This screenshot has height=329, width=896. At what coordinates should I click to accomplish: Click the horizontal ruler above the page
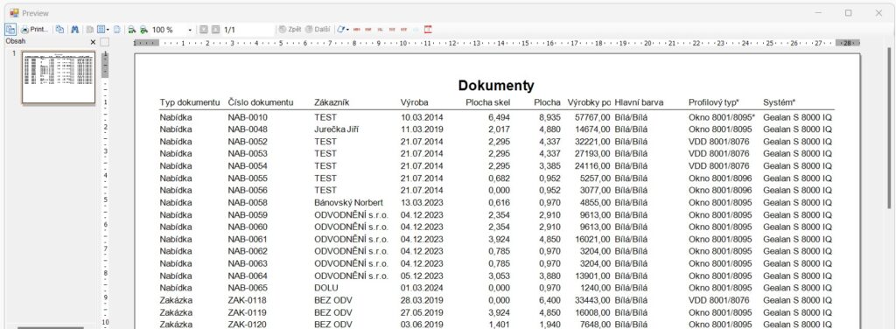pyautogui.click(x=496, y=43)
